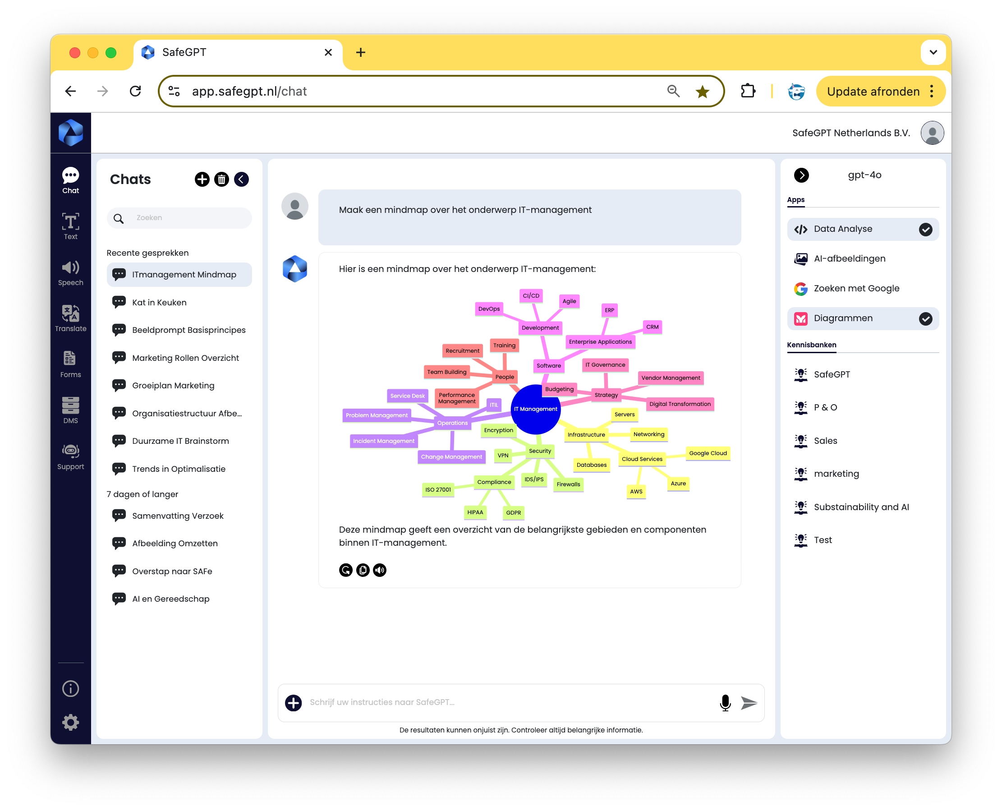Delete chats with the trash icon
Screen dimensions: 1002x811
pos(221,180)
